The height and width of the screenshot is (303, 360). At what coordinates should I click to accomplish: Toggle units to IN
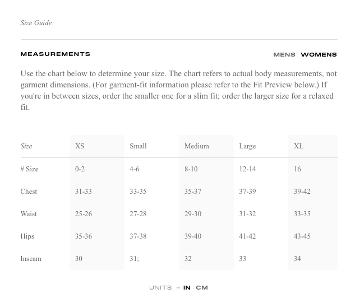(x=187, y=288)
